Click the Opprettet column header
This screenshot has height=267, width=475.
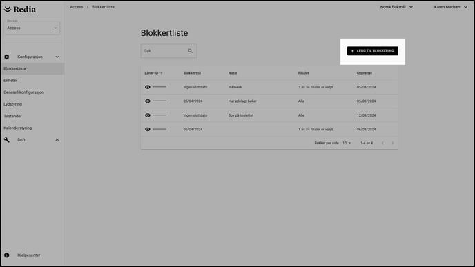point(364,73)
